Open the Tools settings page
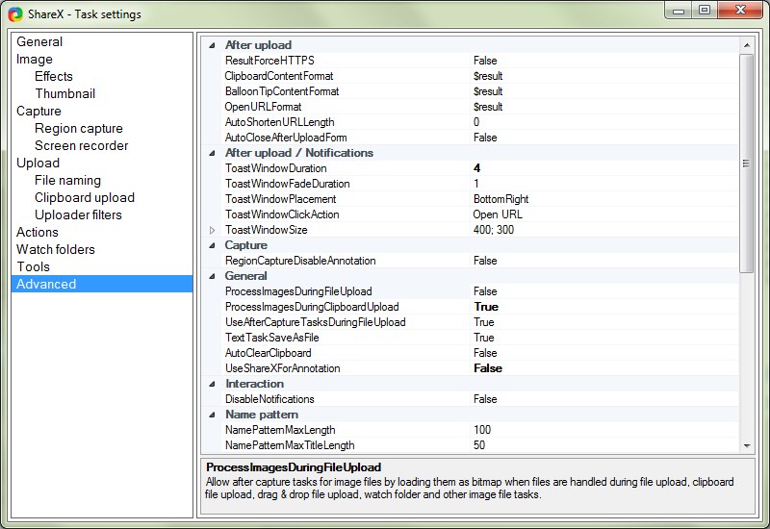Screen dimensions: 770x529 (33, 267)
